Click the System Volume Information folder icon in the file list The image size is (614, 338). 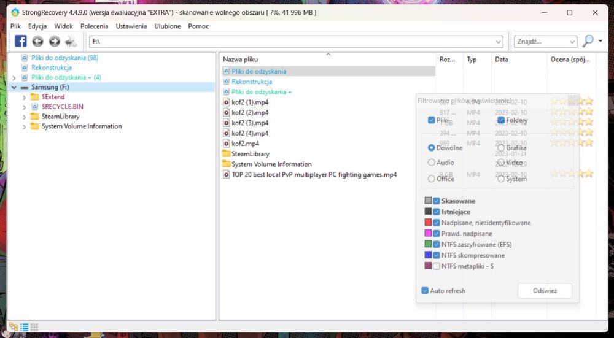coord(227,164)
